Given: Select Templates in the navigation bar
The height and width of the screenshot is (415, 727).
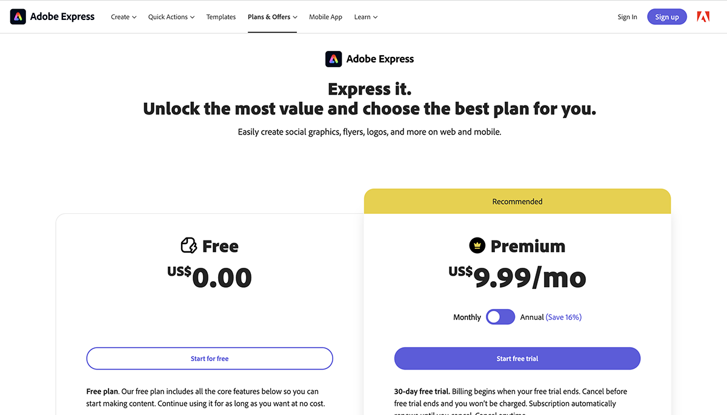Looking at the screenshot, I should click(x=221, y=16).
